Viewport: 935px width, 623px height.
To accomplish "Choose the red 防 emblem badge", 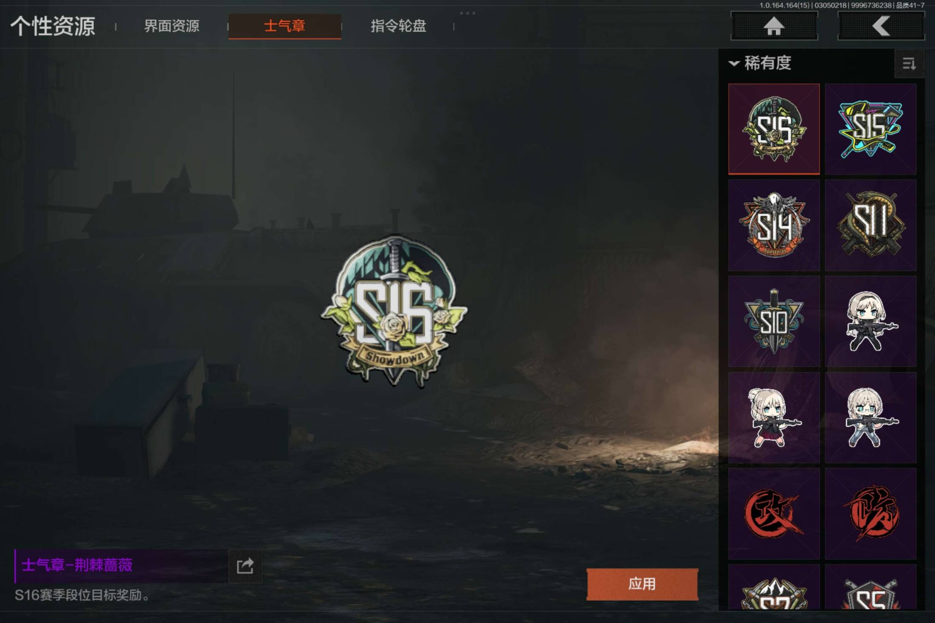I will point(870,514).
